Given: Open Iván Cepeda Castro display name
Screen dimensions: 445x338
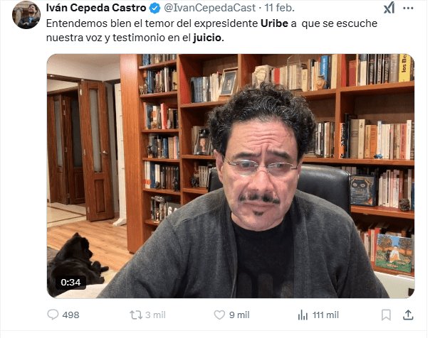Looking at the screenshot, I should click(96, 8).
